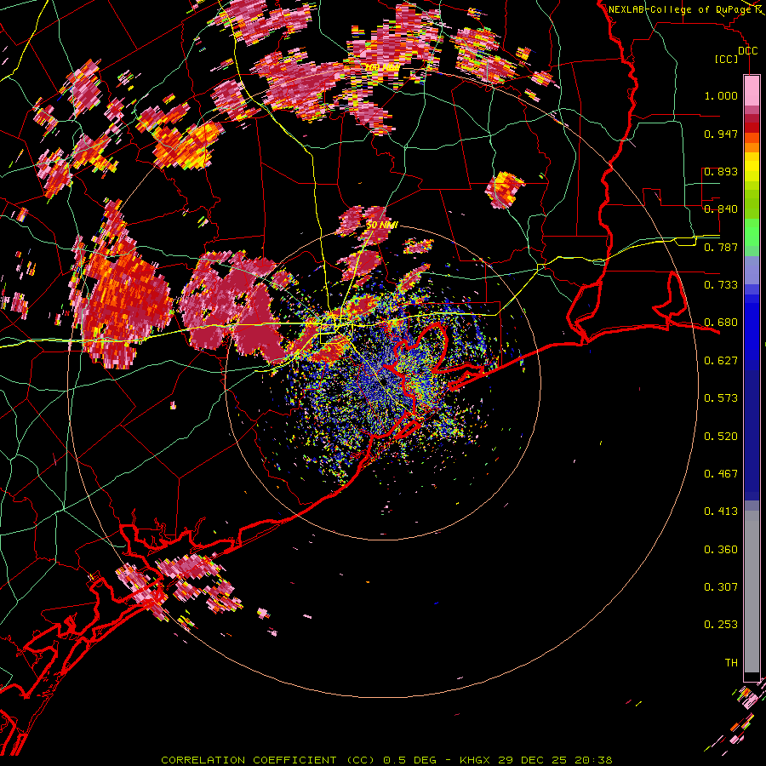766x766 pixels.
Task: Select the 0.573 legend label
Action: [x=721, y=398]
